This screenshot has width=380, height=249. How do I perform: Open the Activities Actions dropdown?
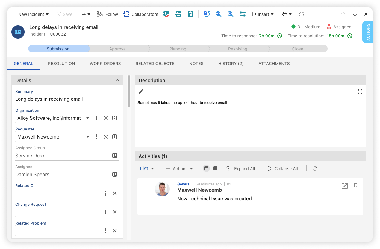point(180,169)
